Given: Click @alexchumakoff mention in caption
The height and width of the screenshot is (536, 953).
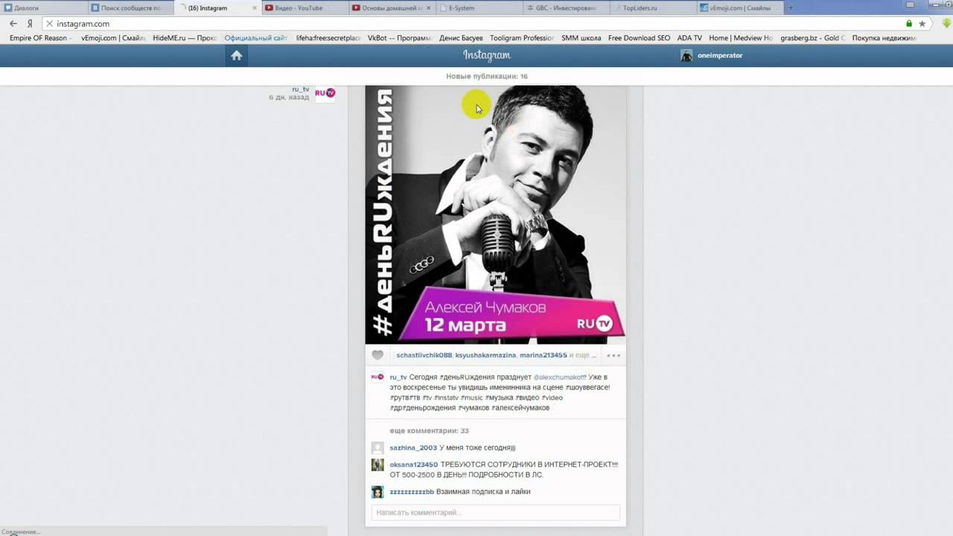Looking at the screenshot, I should point(558,377).
